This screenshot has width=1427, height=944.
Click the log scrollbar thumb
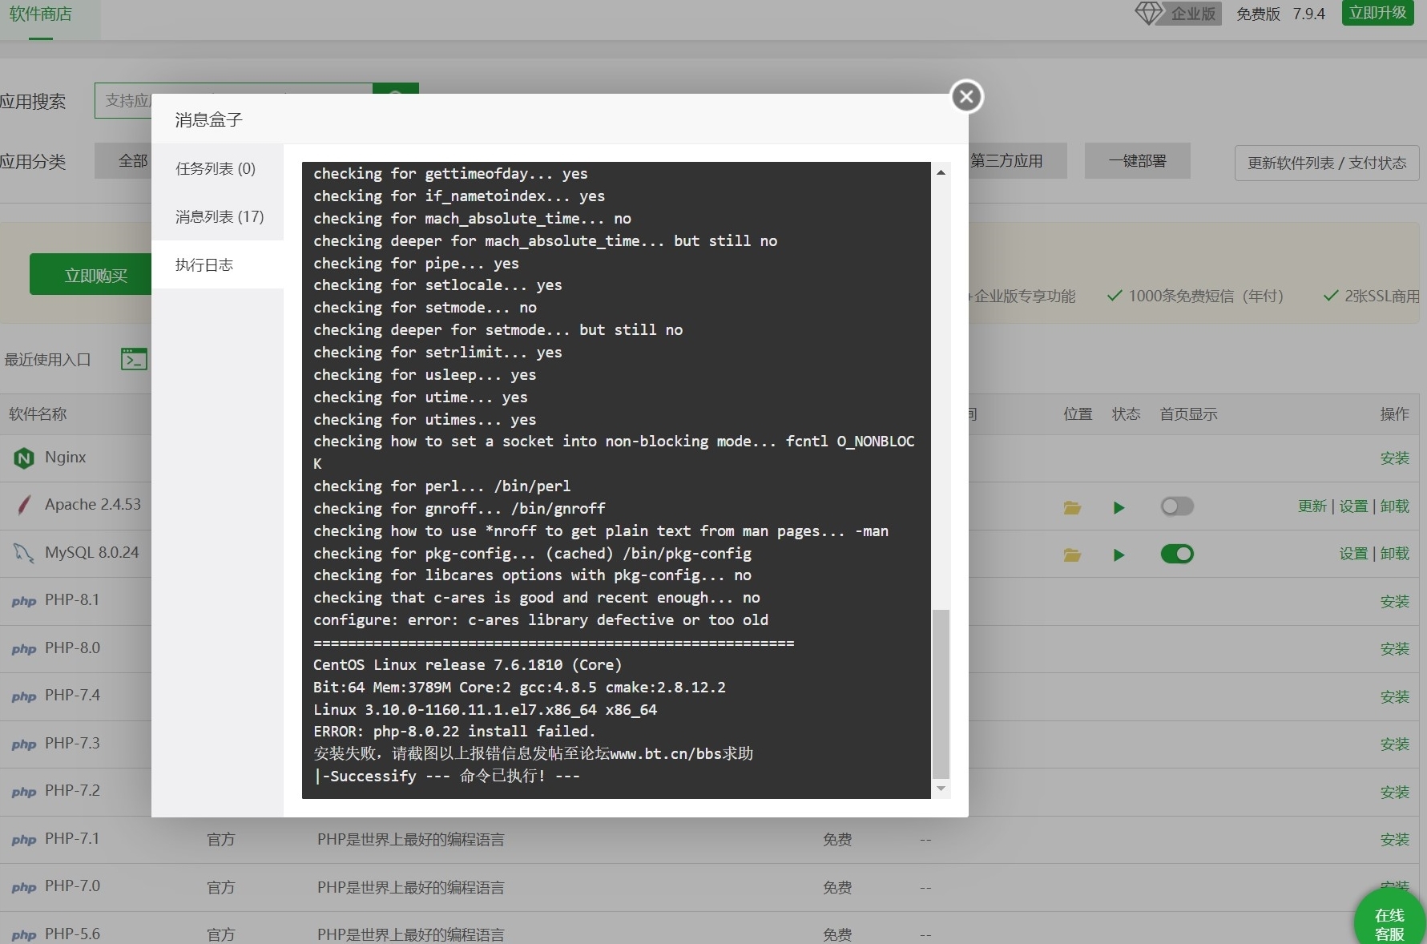[941, 693]
